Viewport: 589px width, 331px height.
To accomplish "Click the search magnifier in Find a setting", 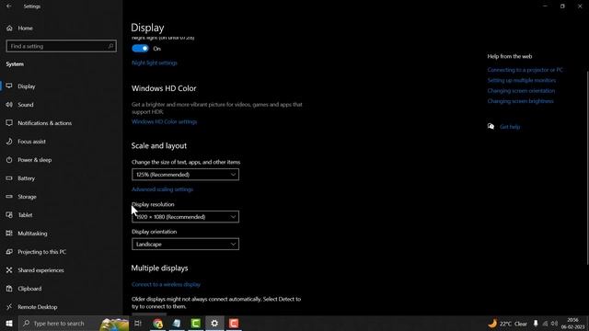I will coord(110,46).
